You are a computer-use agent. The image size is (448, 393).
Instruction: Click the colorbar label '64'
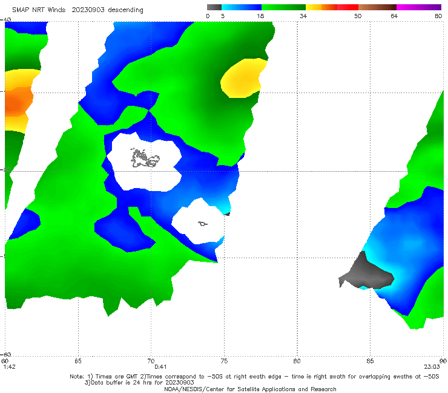coord(394,16)
